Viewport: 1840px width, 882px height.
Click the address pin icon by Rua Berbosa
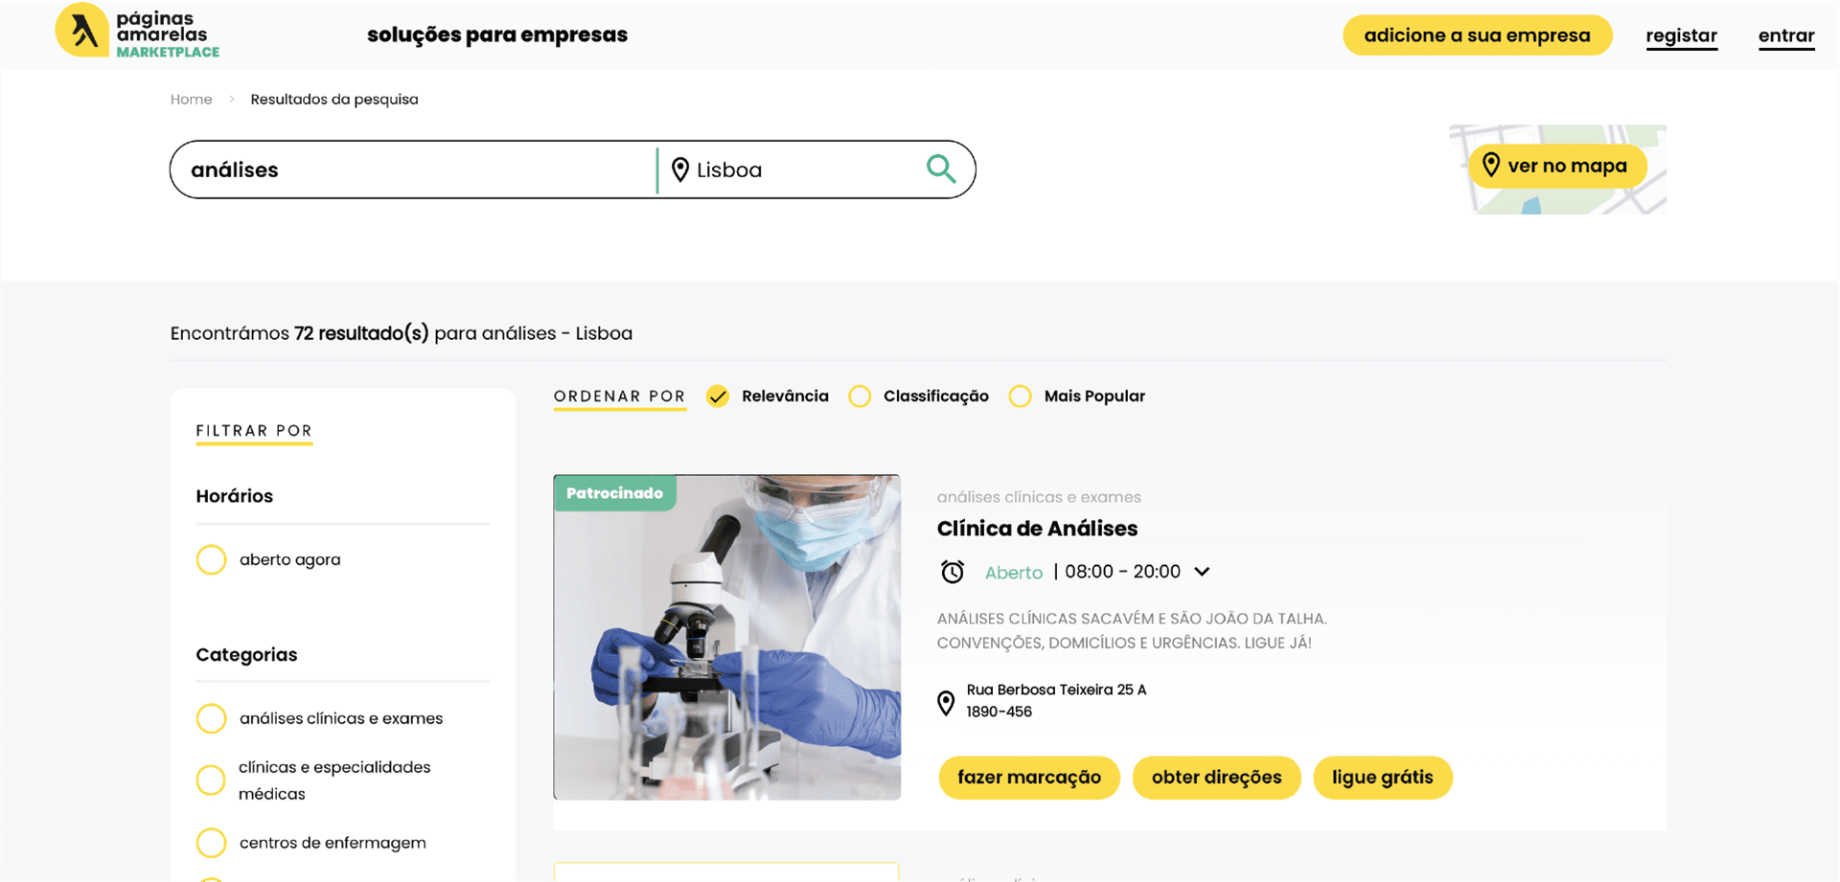pos(946,702)
